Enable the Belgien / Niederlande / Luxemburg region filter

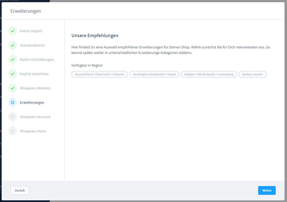click(209, 74)
